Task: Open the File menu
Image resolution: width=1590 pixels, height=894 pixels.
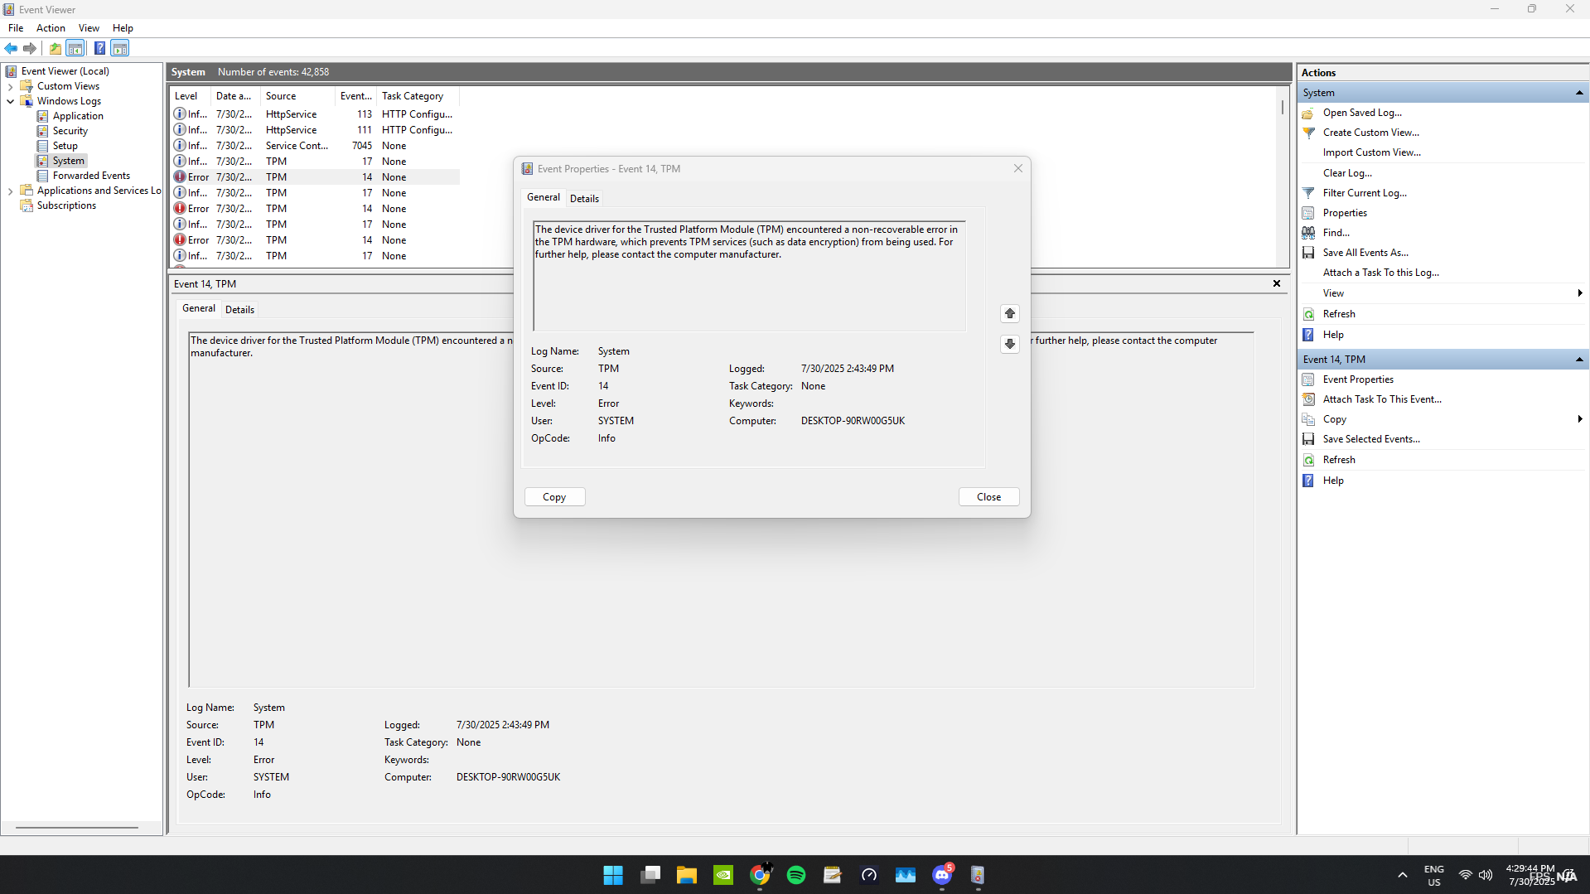Action: point(16,28)
